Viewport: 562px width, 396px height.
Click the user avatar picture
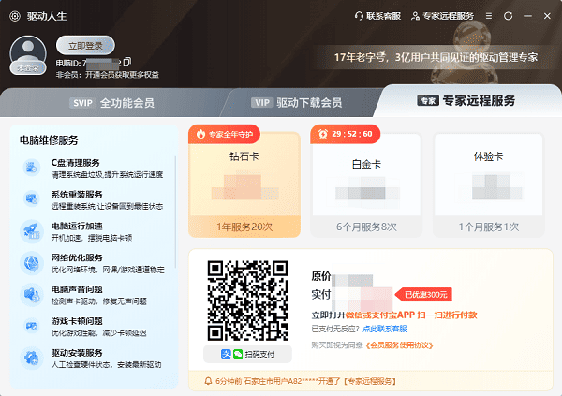click(x=28, y=52)
